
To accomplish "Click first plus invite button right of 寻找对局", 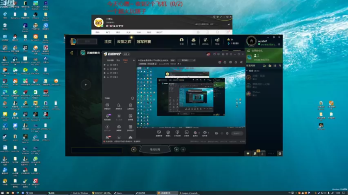I will coord(177,149).
